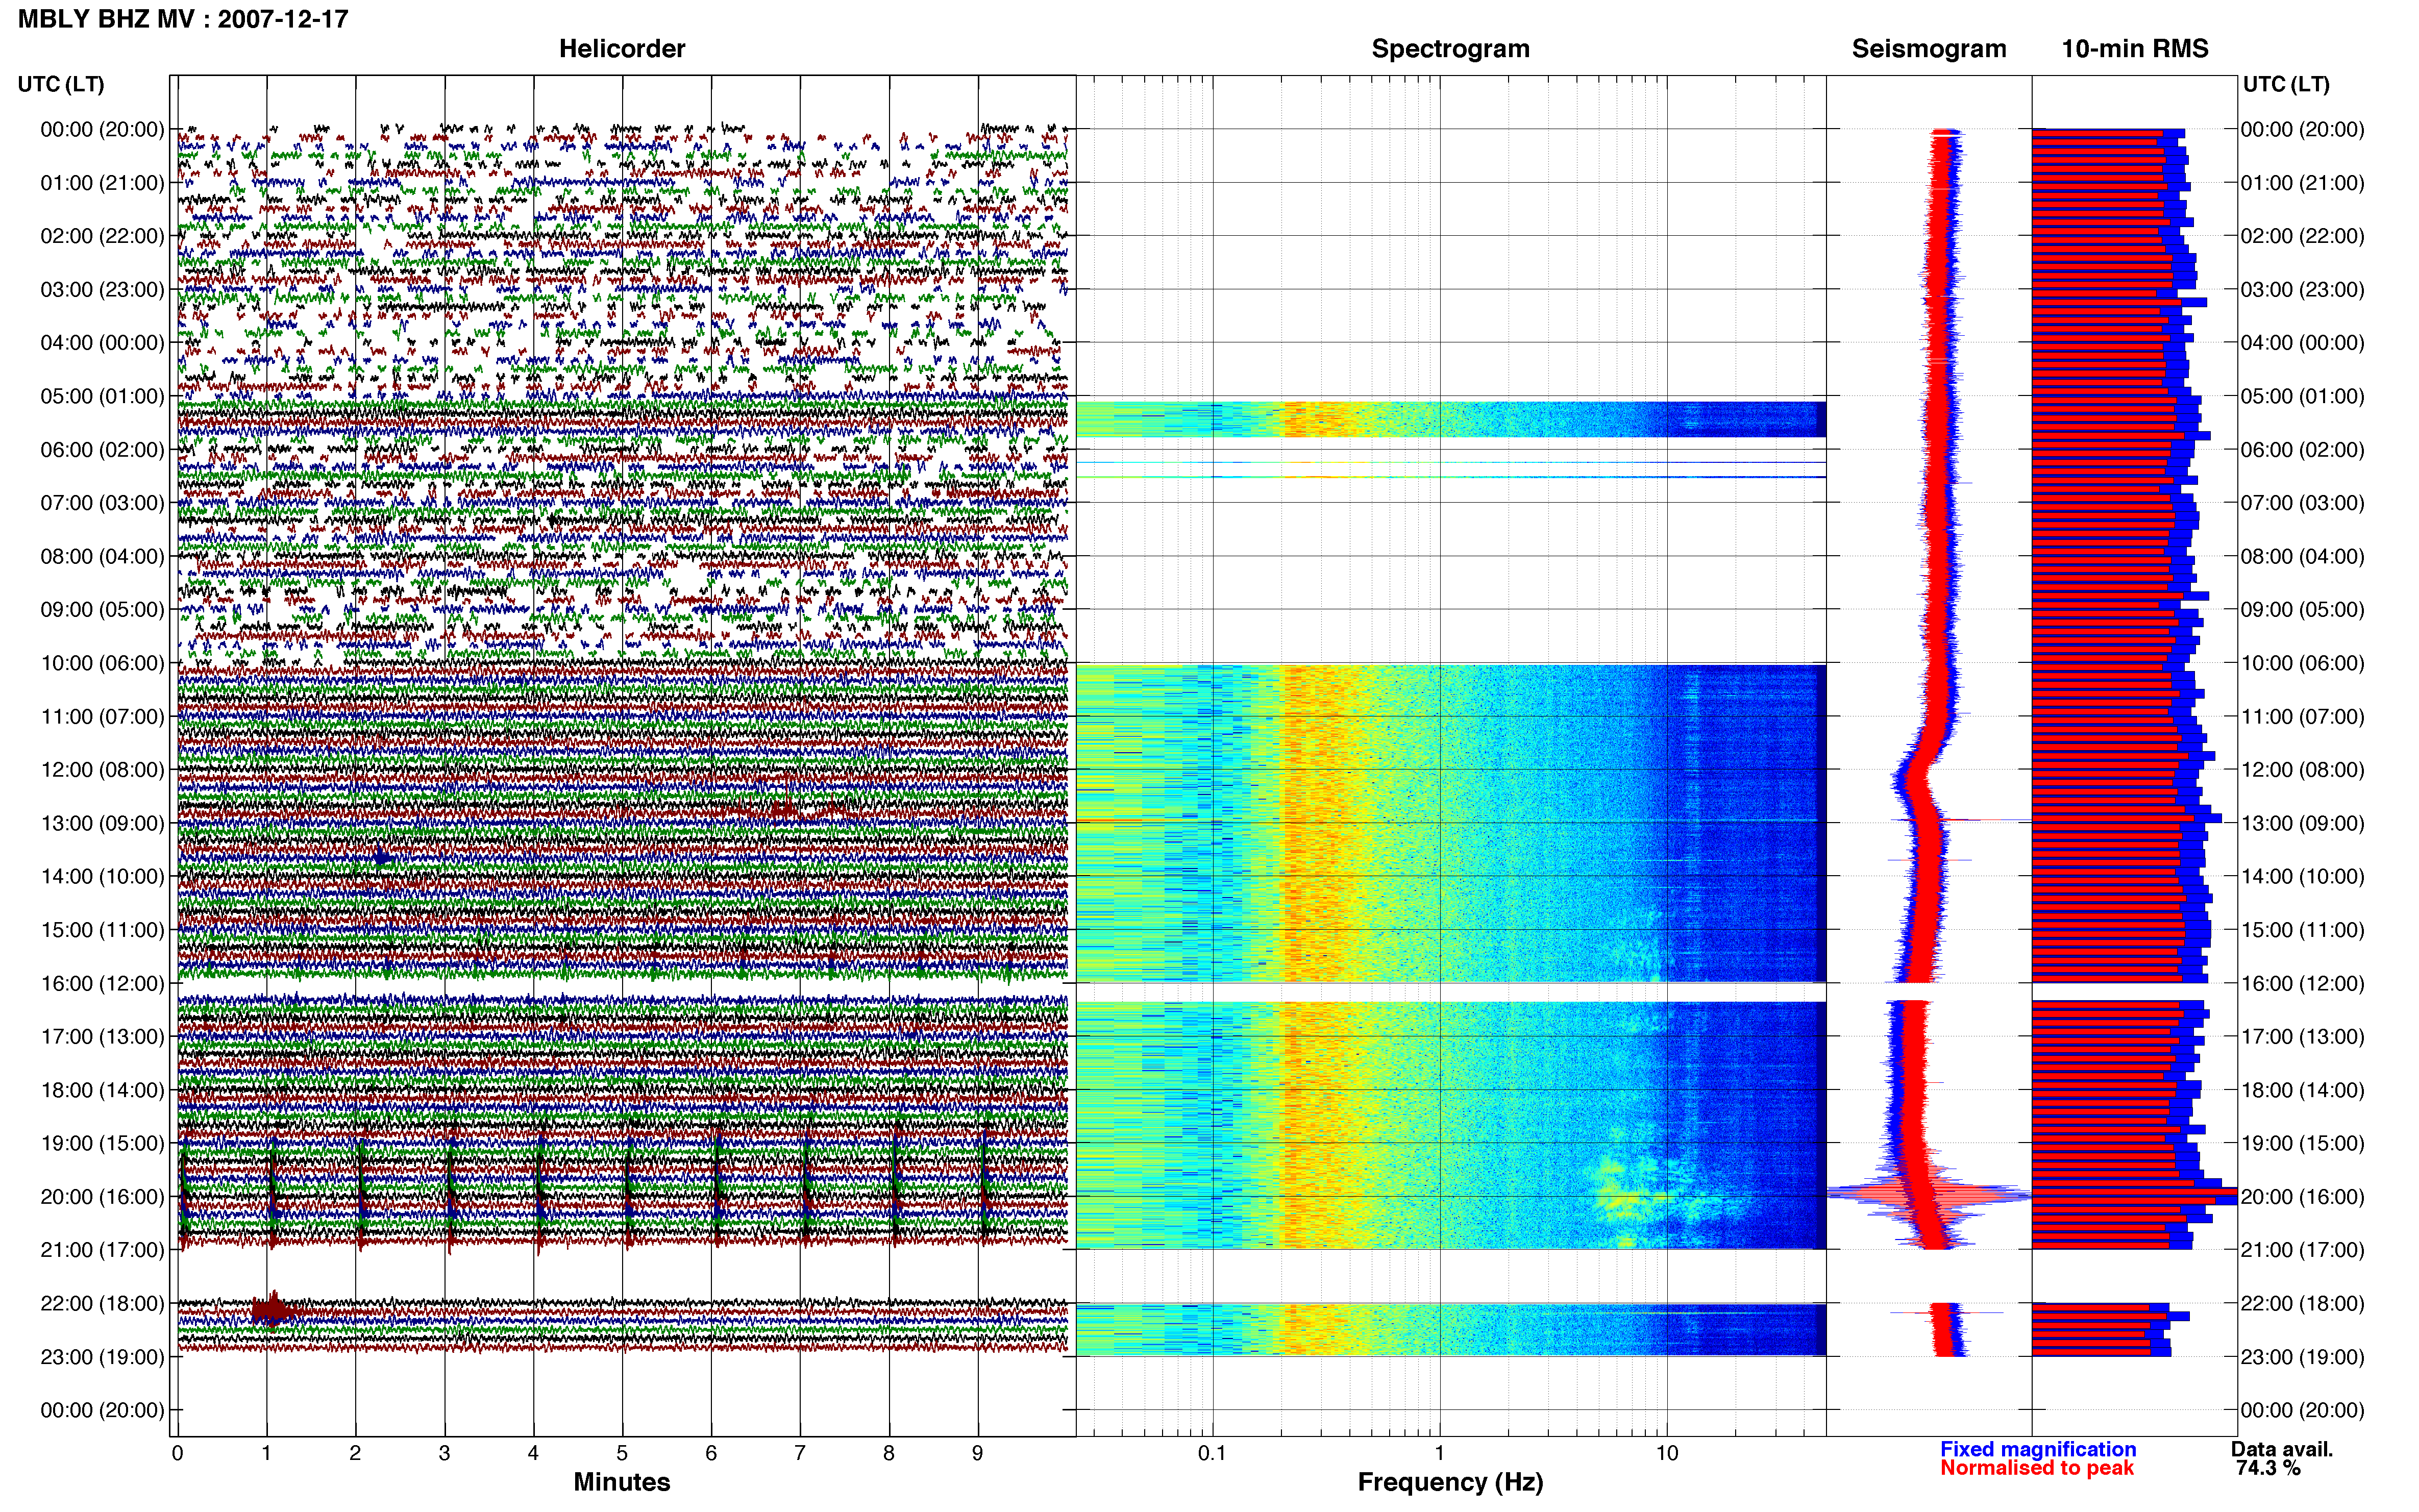This screenshot has width=2419, height=1512.
Task: Click tick "5" on the Minutes axis
Action: [x=622, y=1453]
